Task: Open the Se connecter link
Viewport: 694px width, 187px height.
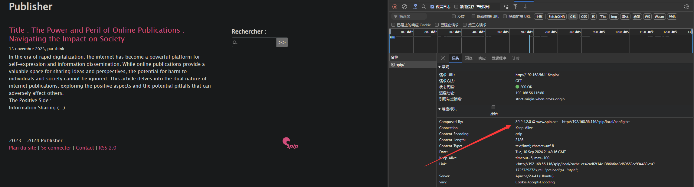Action: [56, 148]
